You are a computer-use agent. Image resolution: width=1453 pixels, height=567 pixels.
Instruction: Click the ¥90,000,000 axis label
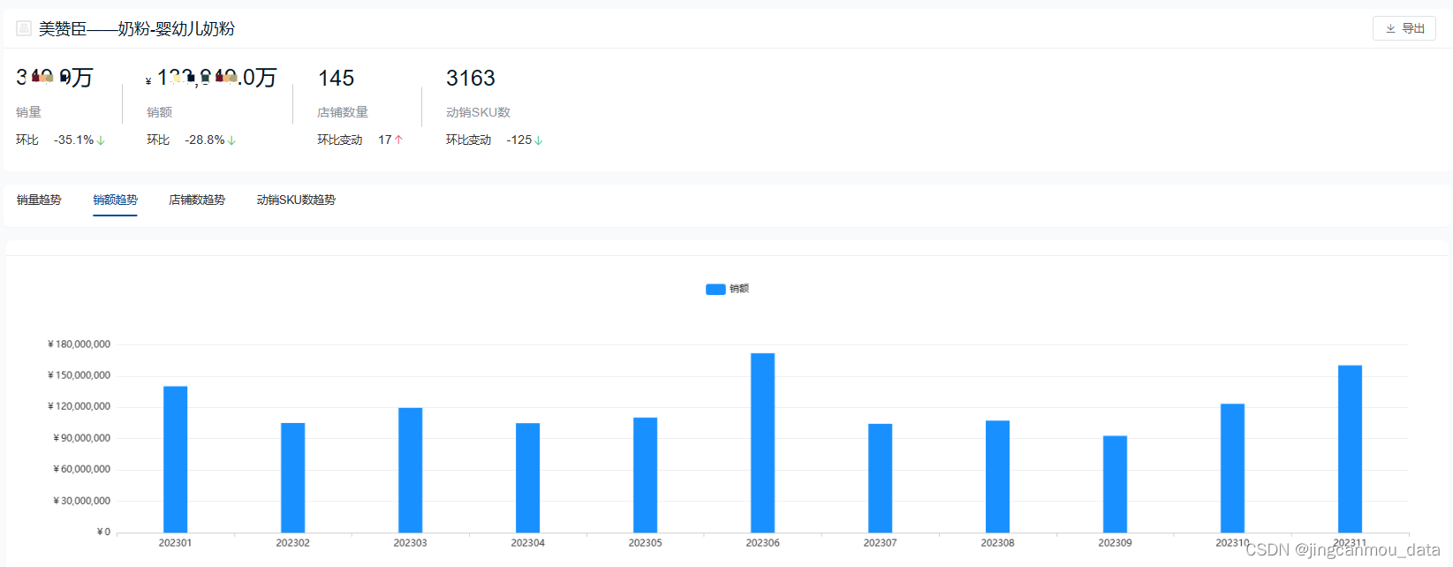pyautogui.click(x=81, y=438)
